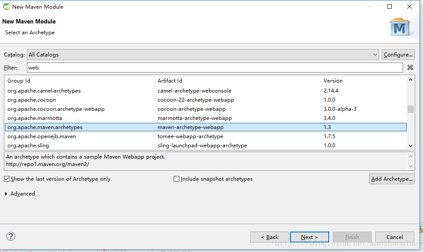Proceed with the Next button

309,237
